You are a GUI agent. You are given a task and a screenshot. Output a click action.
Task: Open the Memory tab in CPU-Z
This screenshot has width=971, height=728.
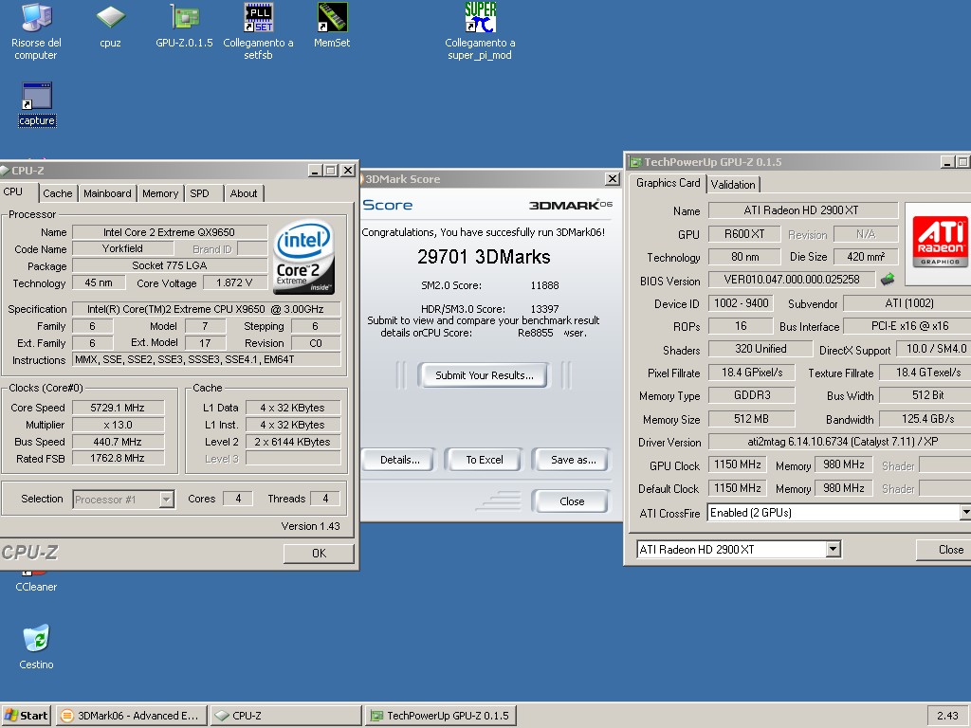coord(159,193)
